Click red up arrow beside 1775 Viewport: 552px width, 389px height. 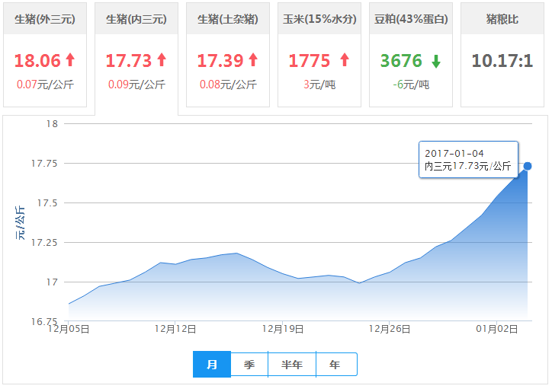[x=345, y=59]
